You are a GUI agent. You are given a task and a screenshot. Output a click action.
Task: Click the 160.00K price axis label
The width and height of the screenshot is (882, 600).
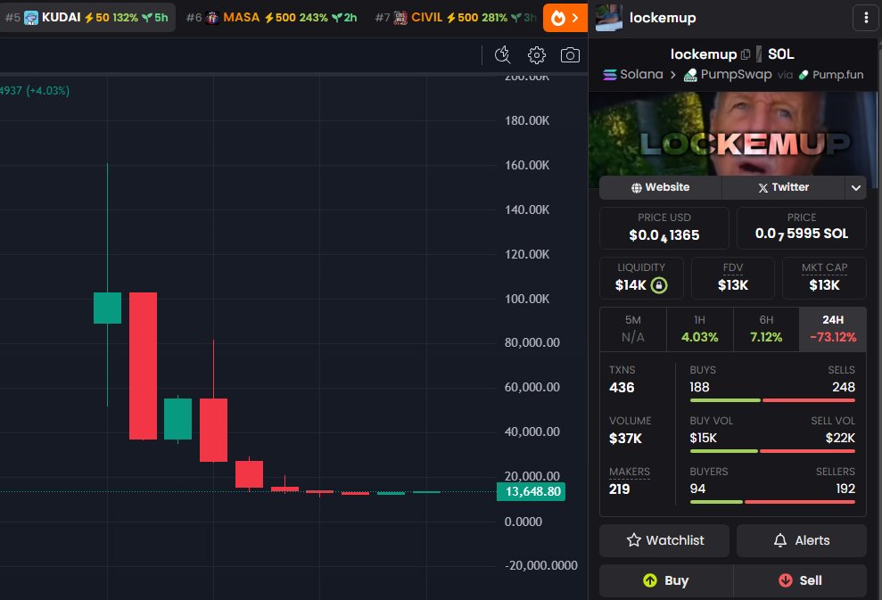click(x=527, y=165)
